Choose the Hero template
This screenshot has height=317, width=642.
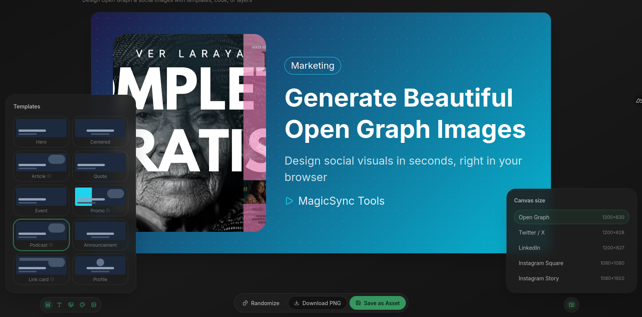click(41, 132)
